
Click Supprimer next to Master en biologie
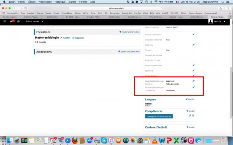(x=78, y=38)
